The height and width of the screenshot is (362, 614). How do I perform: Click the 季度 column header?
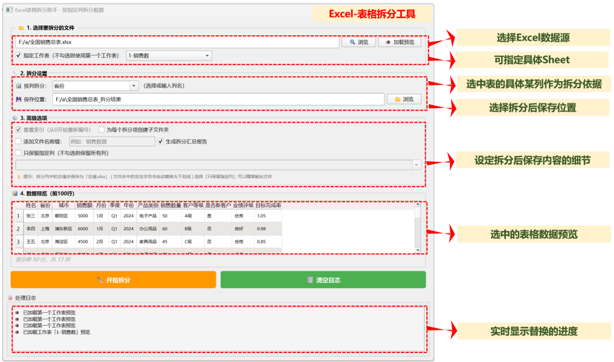tap(115, 205)
